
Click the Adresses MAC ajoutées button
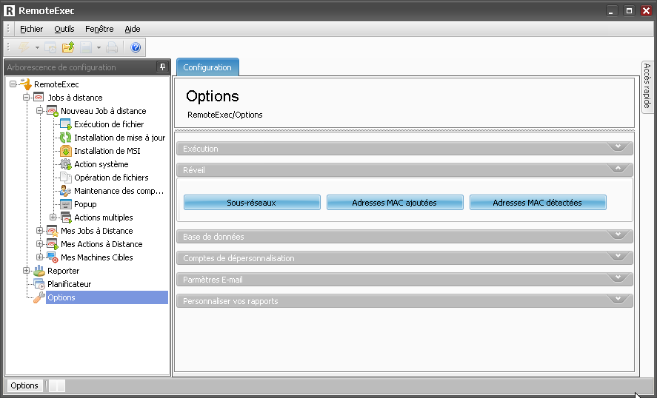tap(395, 203)
